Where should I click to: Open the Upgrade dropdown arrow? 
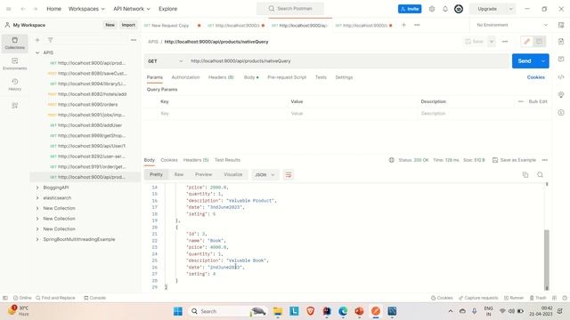(510, 9)
